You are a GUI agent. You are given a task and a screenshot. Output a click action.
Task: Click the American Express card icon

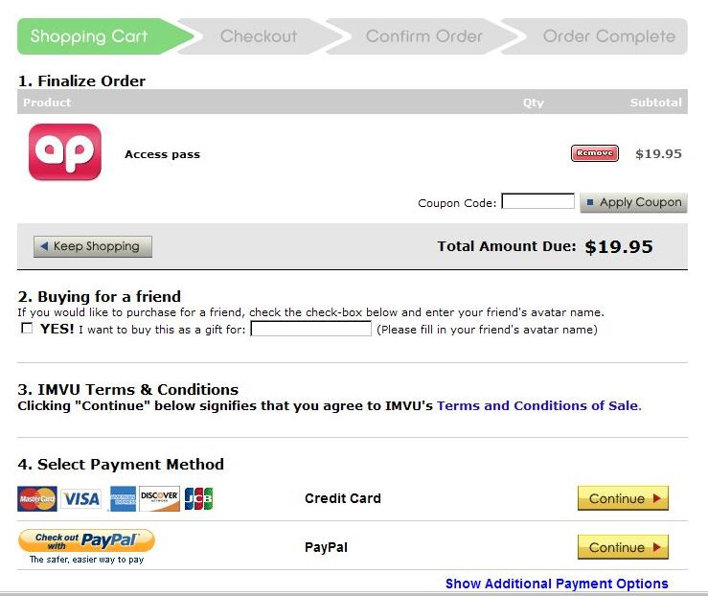click(x=123, y=498)
